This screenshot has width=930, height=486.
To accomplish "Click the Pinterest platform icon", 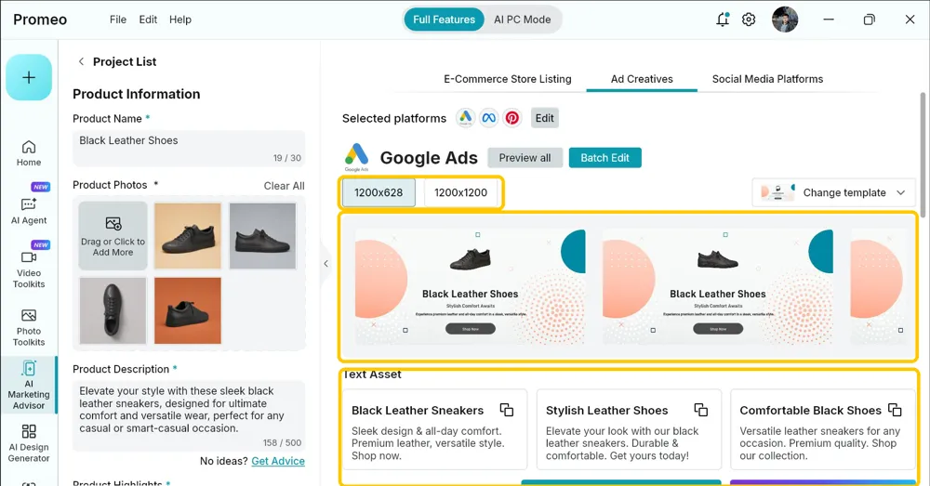I will point(511,118).
